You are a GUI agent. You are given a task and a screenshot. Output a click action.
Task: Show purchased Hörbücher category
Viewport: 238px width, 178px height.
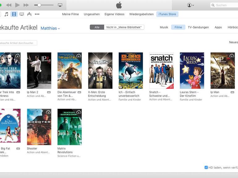233,27
